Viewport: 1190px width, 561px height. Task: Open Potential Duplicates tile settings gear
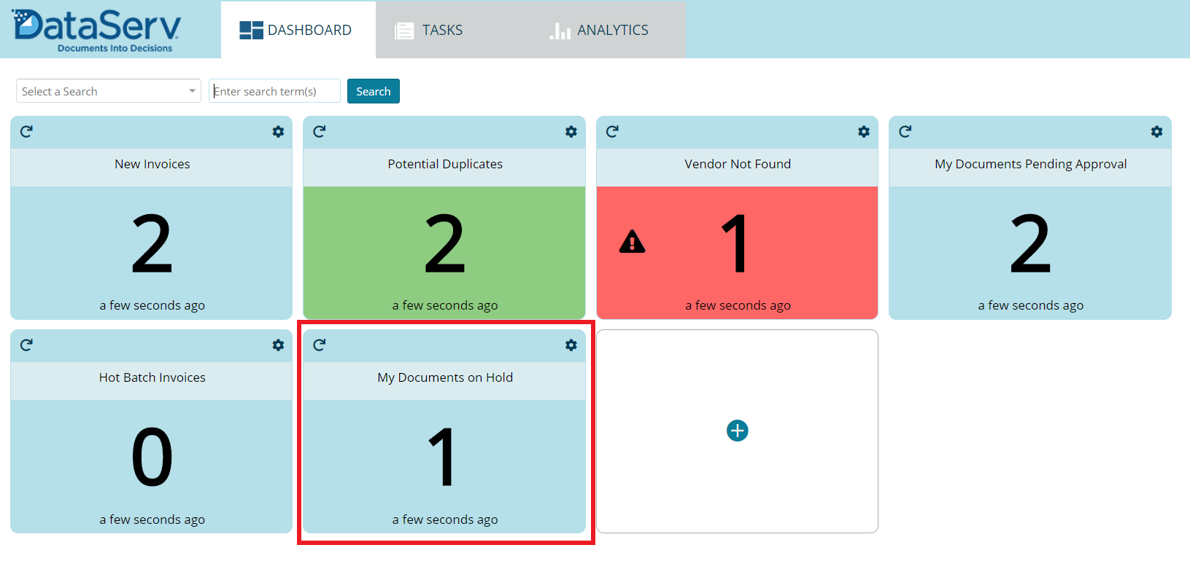[x=571, y=132]
